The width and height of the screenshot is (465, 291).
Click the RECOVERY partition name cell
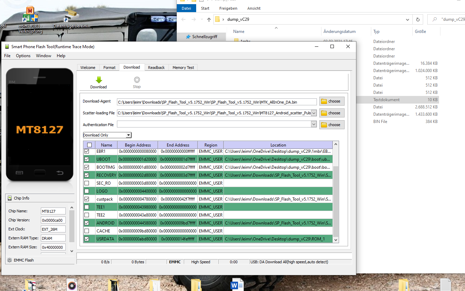pyautogui.click(x=106, y=175)
